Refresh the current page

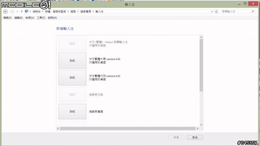(x=217, y=12)
